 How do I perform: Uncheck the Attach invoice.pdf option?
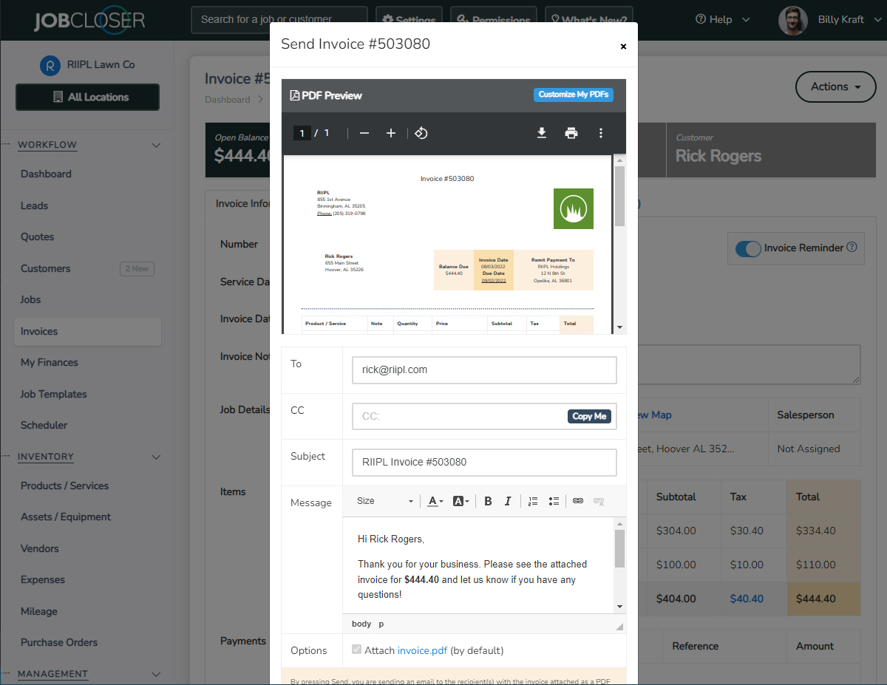coord(357,650)
